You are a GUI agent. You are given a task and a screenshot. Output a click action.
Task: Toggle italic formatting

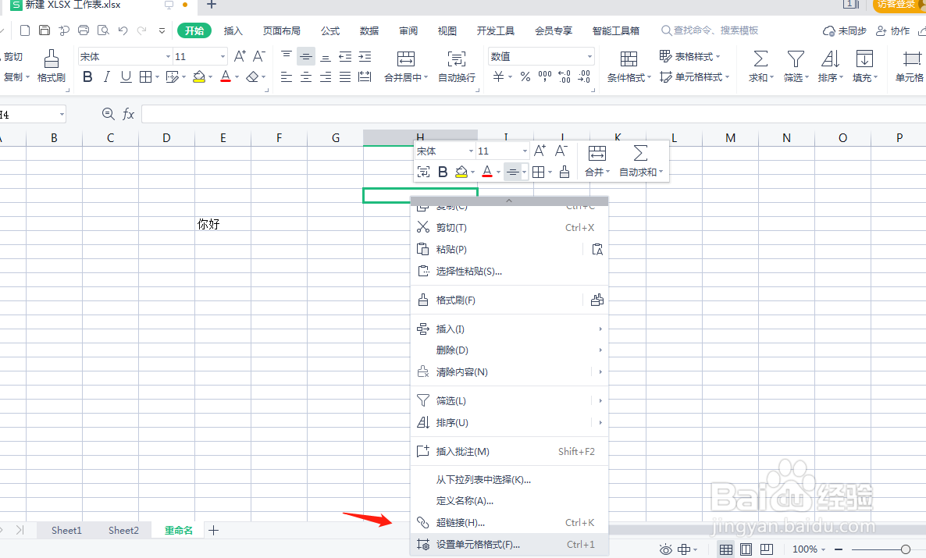106,76
